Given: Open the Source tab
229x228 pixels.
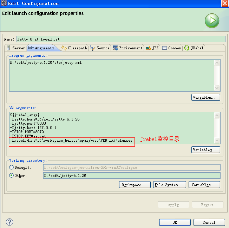Looking at the screenshot, I should point(100,48).
